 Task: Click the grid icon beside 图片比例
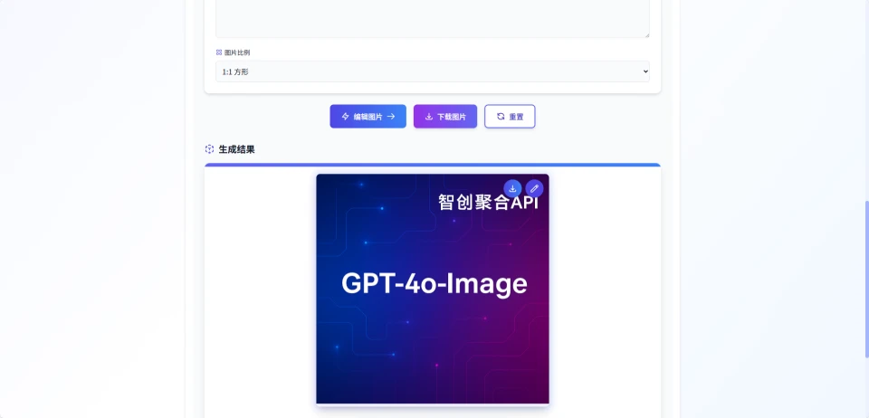pos(219,52)
